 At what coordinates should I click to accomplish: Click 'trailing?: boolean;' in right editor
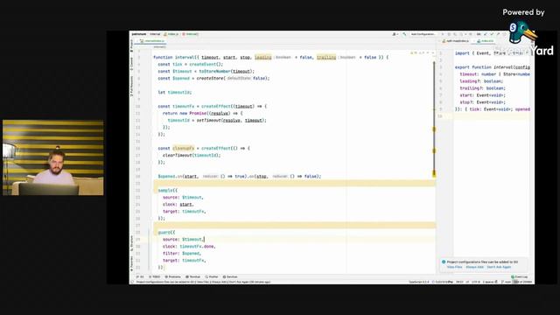click(x=482, y=88)
